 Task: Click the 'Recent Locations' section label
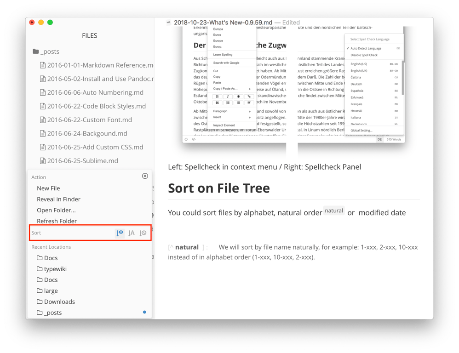[51, 247]
